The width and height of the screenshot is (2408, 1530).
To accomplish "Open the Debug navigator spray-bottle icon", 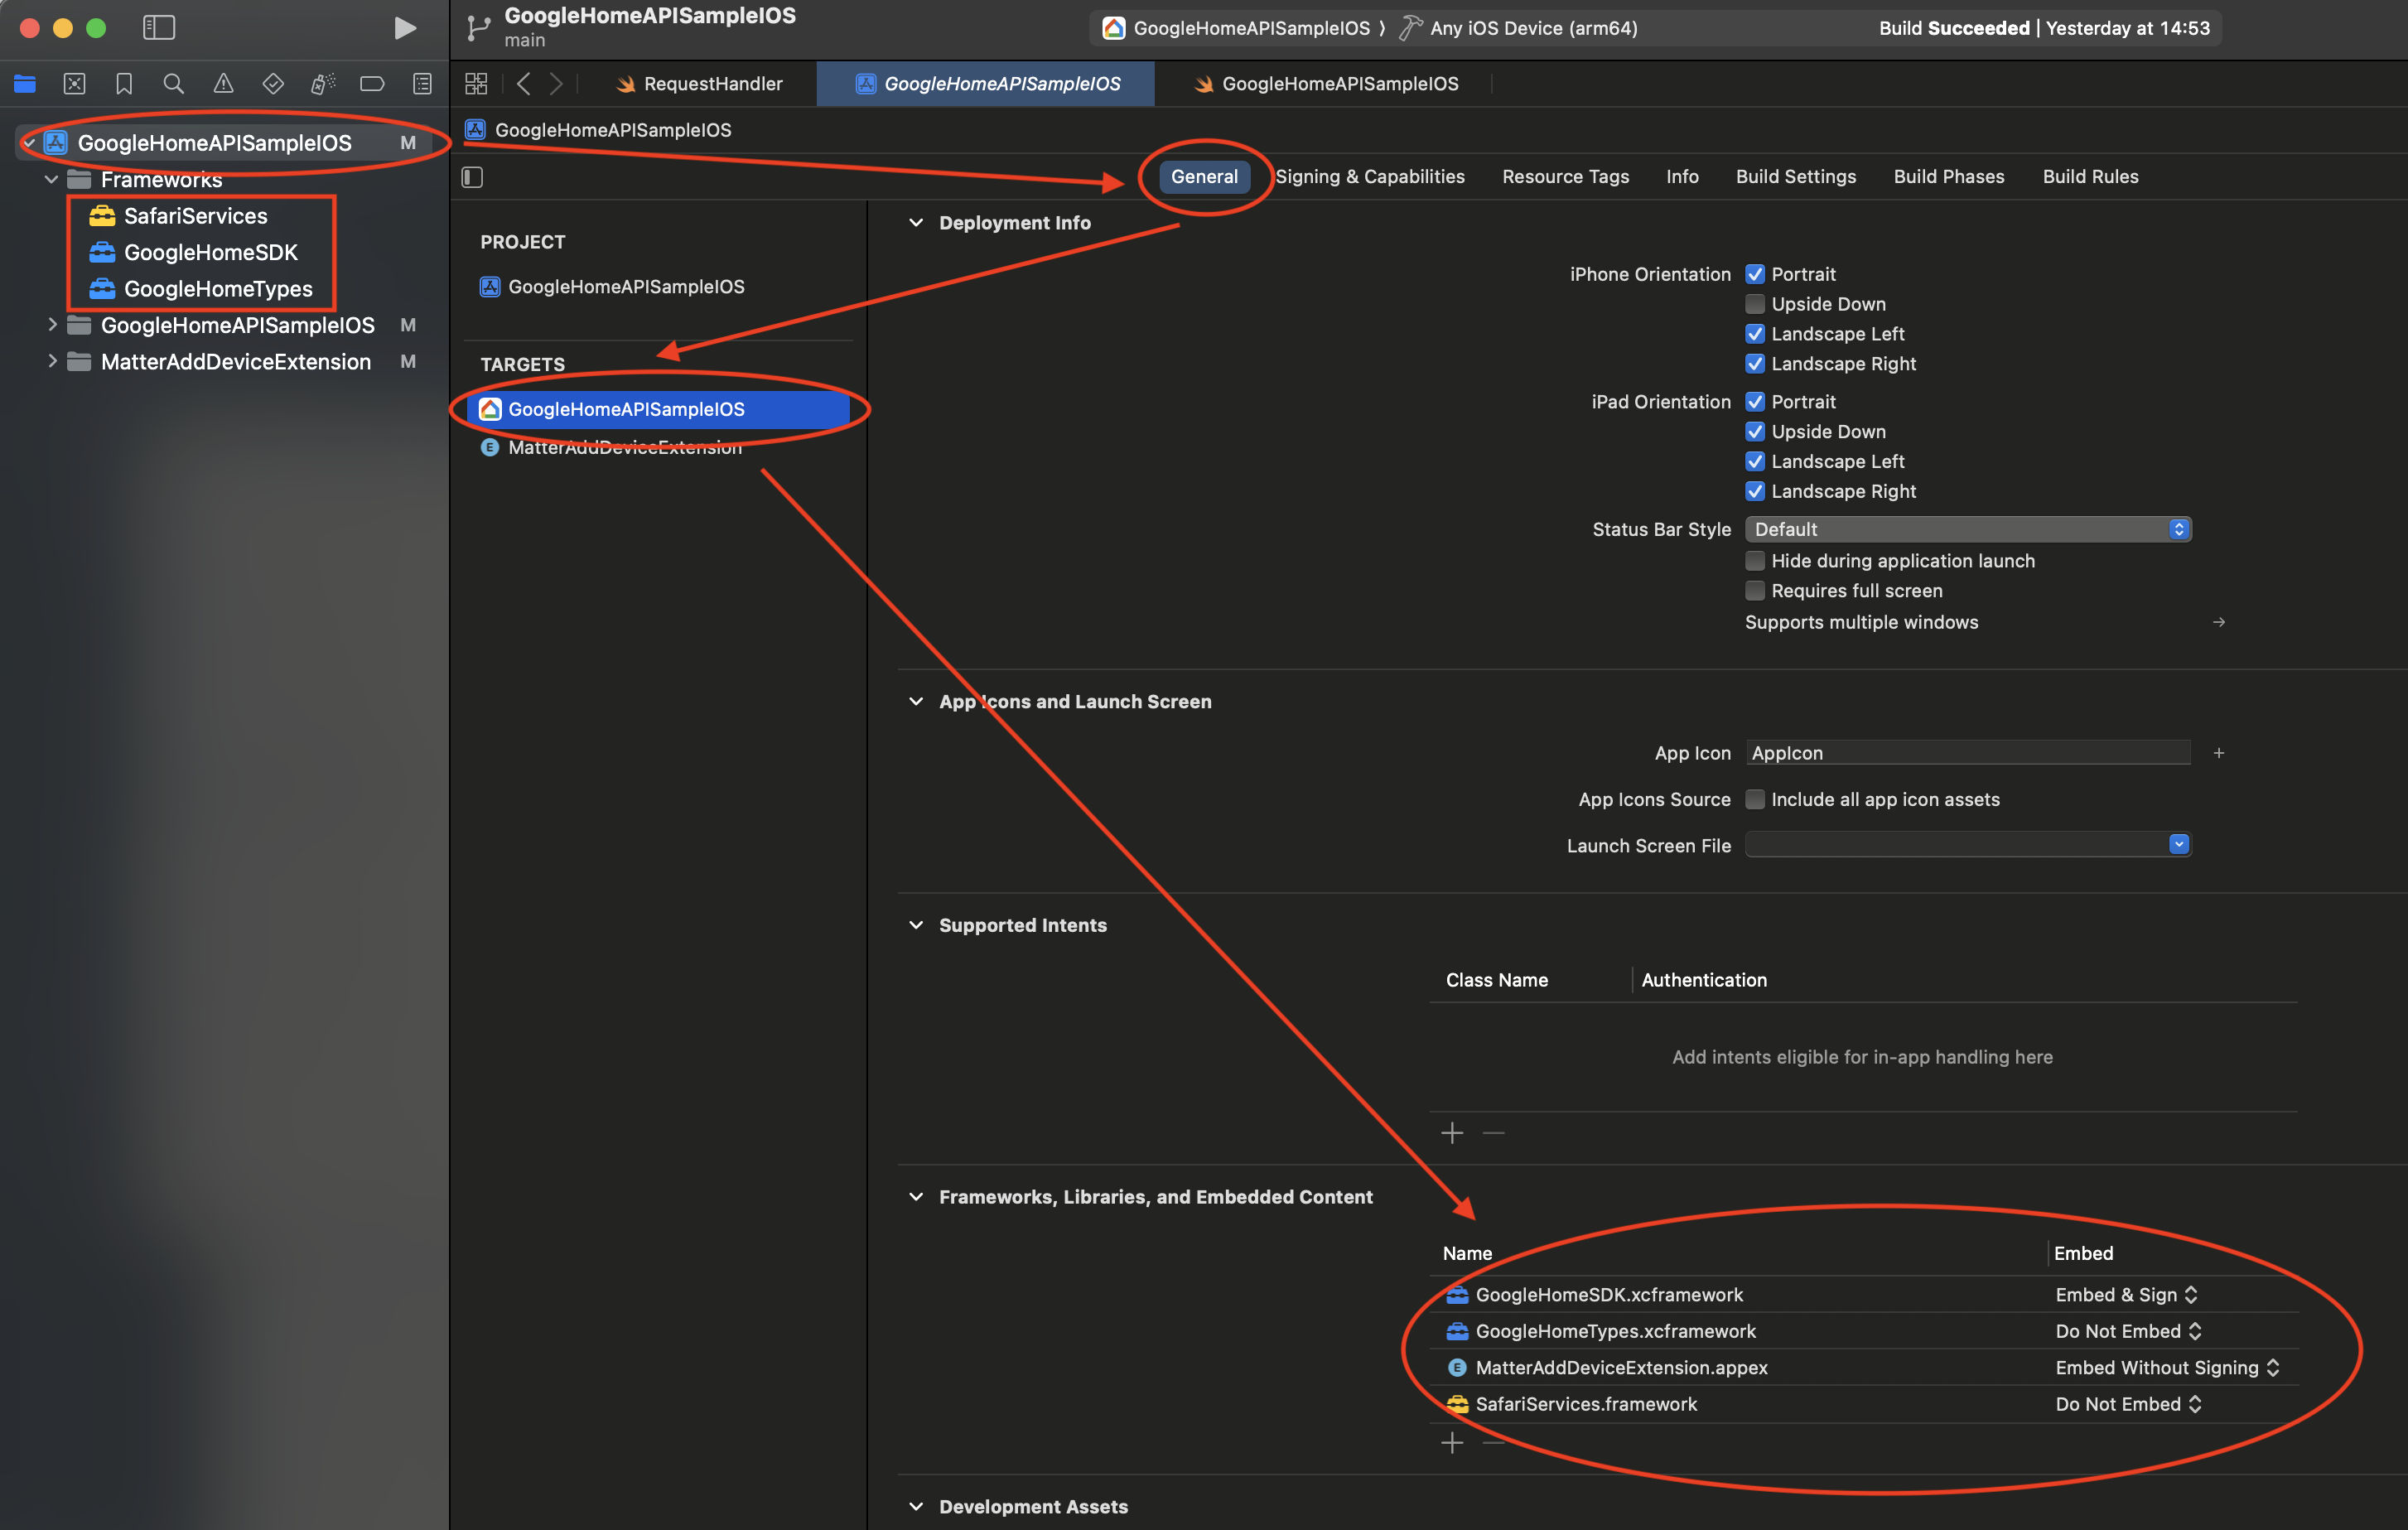I will click(322, 84).
